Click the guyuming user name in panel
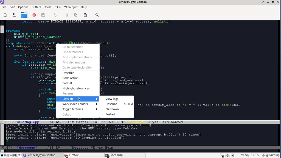This screenshot has height=158, width=281. [x=273, y=155]
